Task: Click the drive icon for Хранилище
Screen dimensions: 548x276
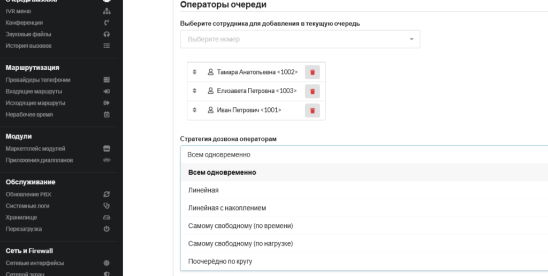Action: tap(106, 218)
